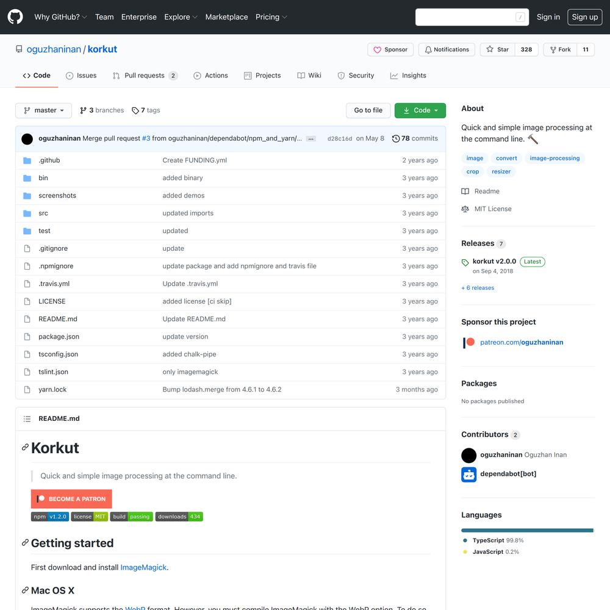Click the commit author avatar
The image size is (610, 610).
[x=27, y=139]
